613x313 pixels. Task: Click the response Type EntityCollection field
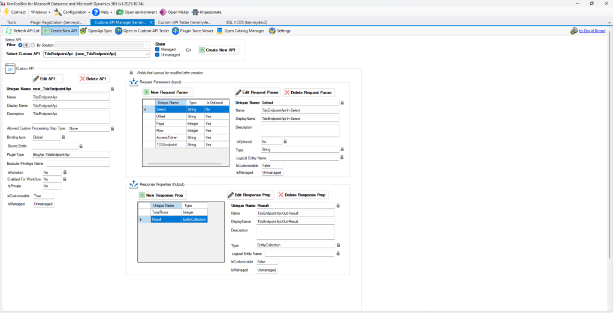tap(295, 245)
